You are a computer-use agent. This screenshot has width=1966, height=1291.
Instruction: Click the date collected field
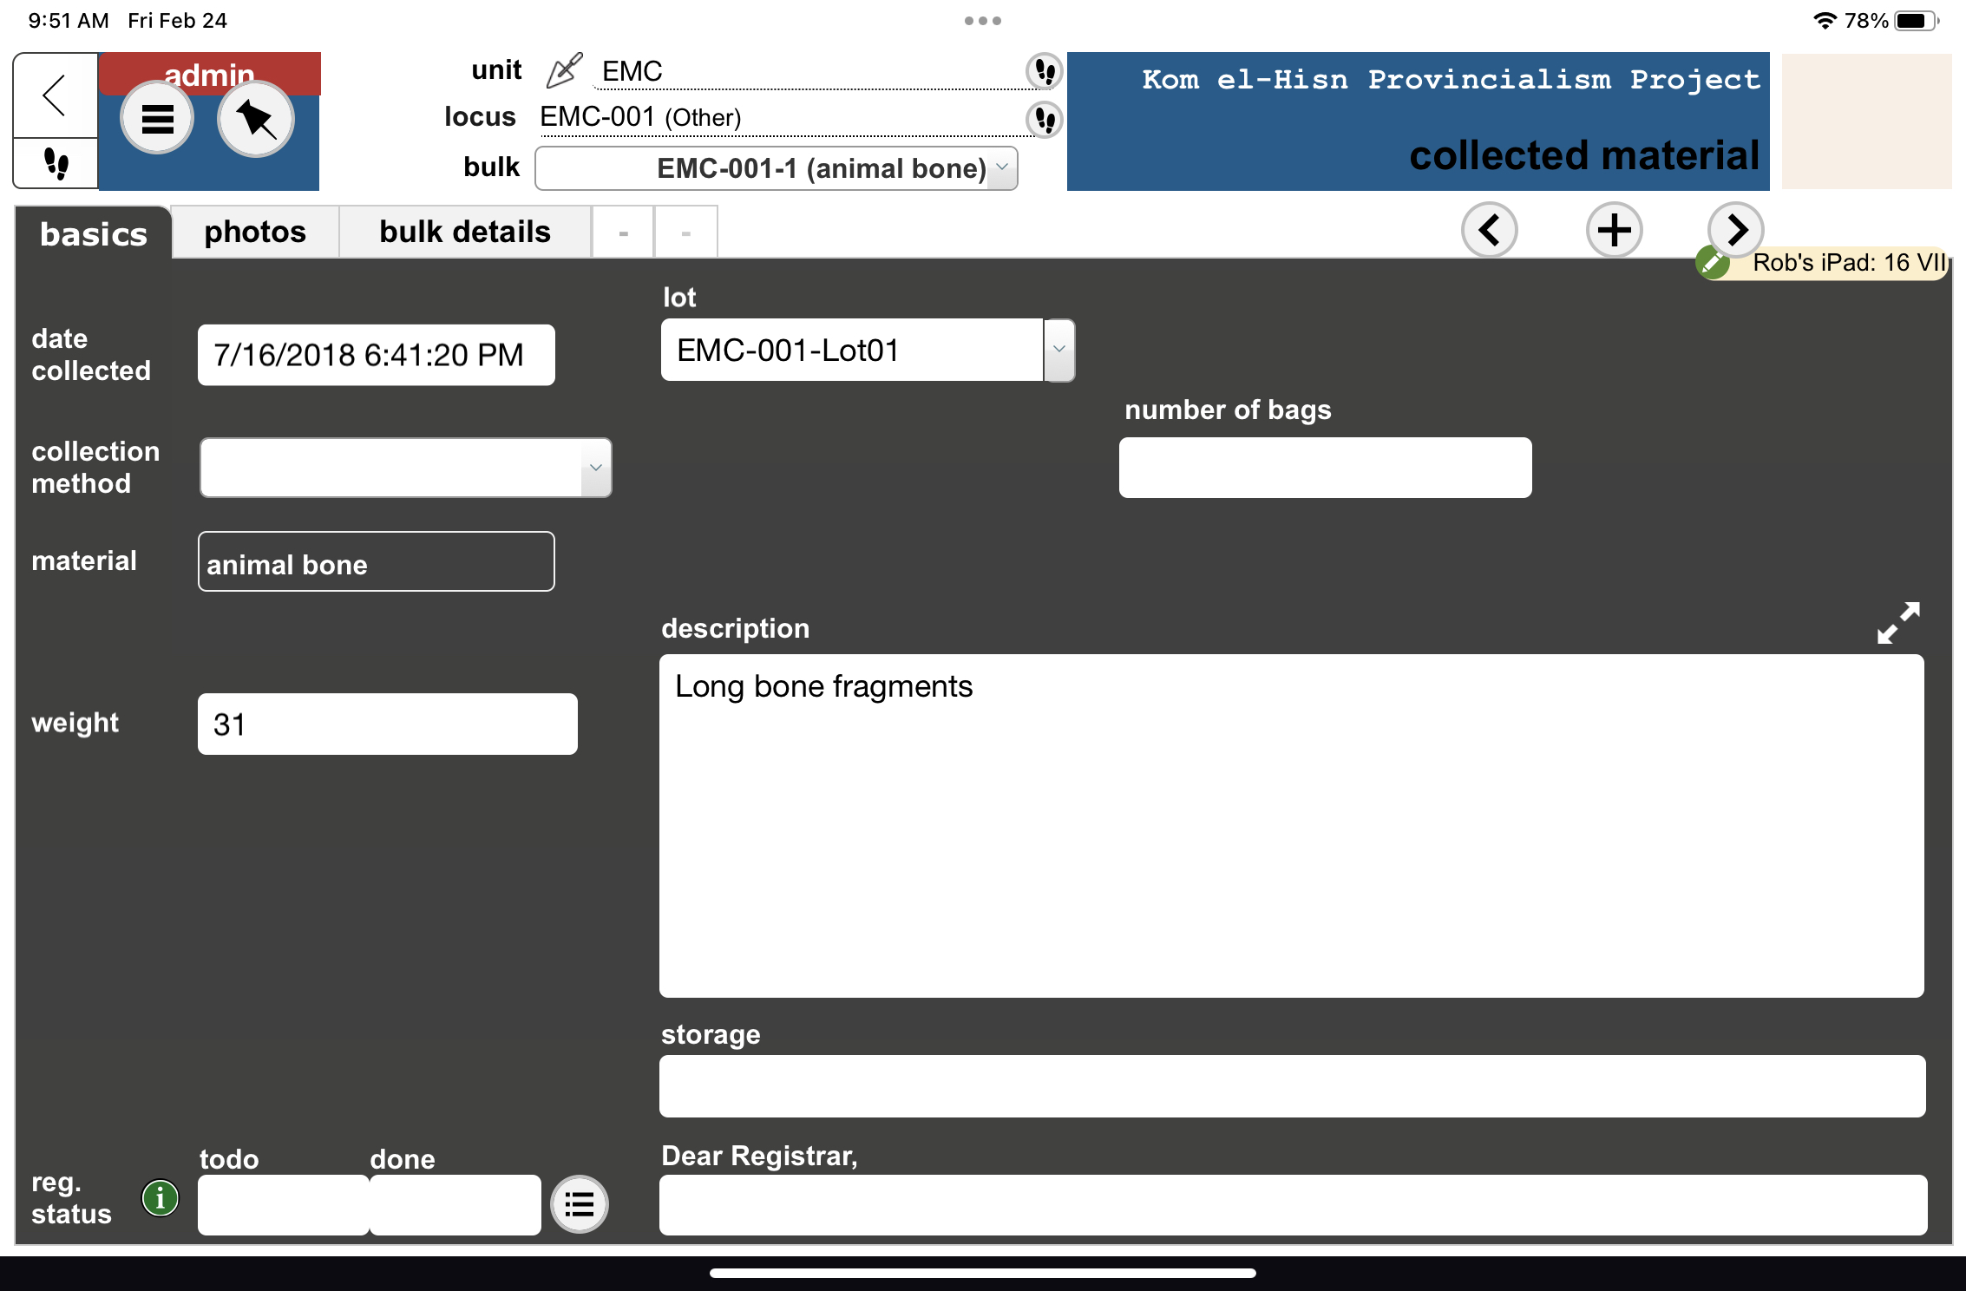pos(377,355)
